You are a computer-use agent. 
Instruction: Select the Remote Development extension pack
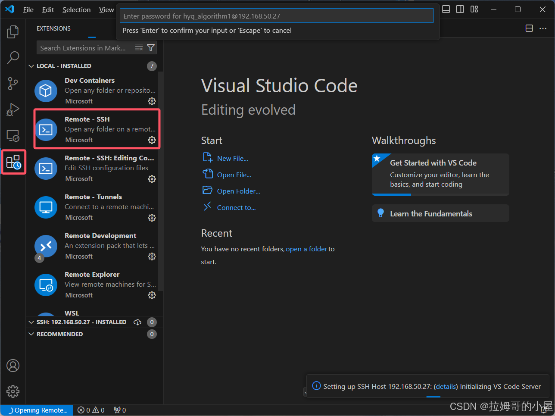coord(95,246)
